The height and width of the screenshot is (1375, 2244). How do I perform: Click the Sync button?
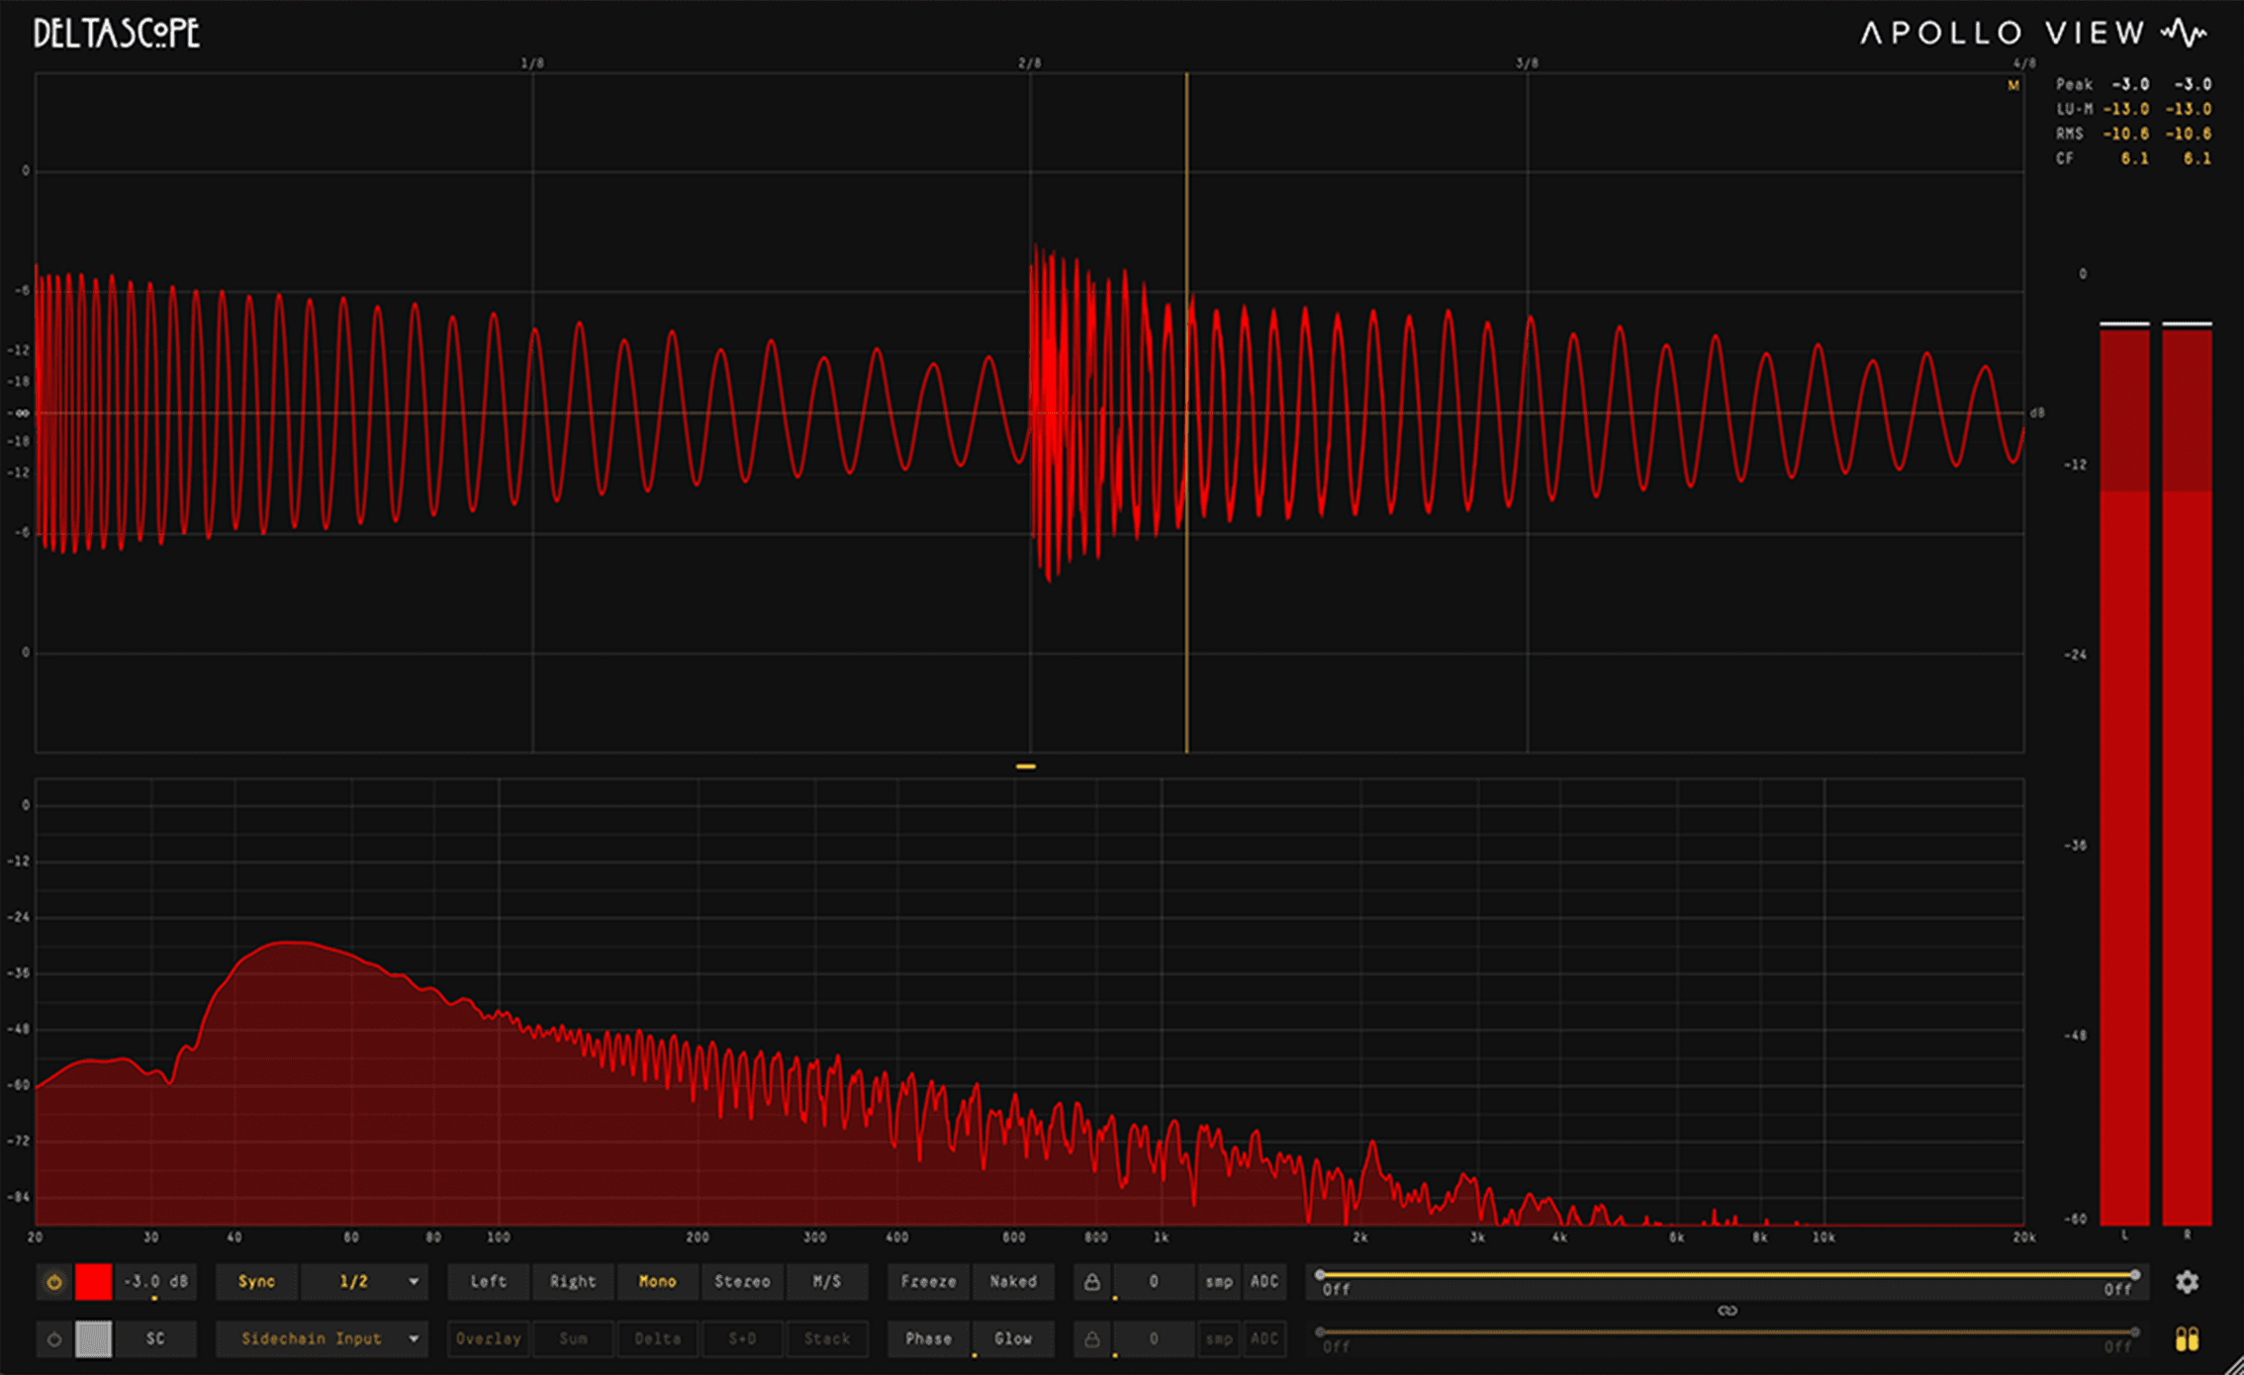pos(256,1282)
